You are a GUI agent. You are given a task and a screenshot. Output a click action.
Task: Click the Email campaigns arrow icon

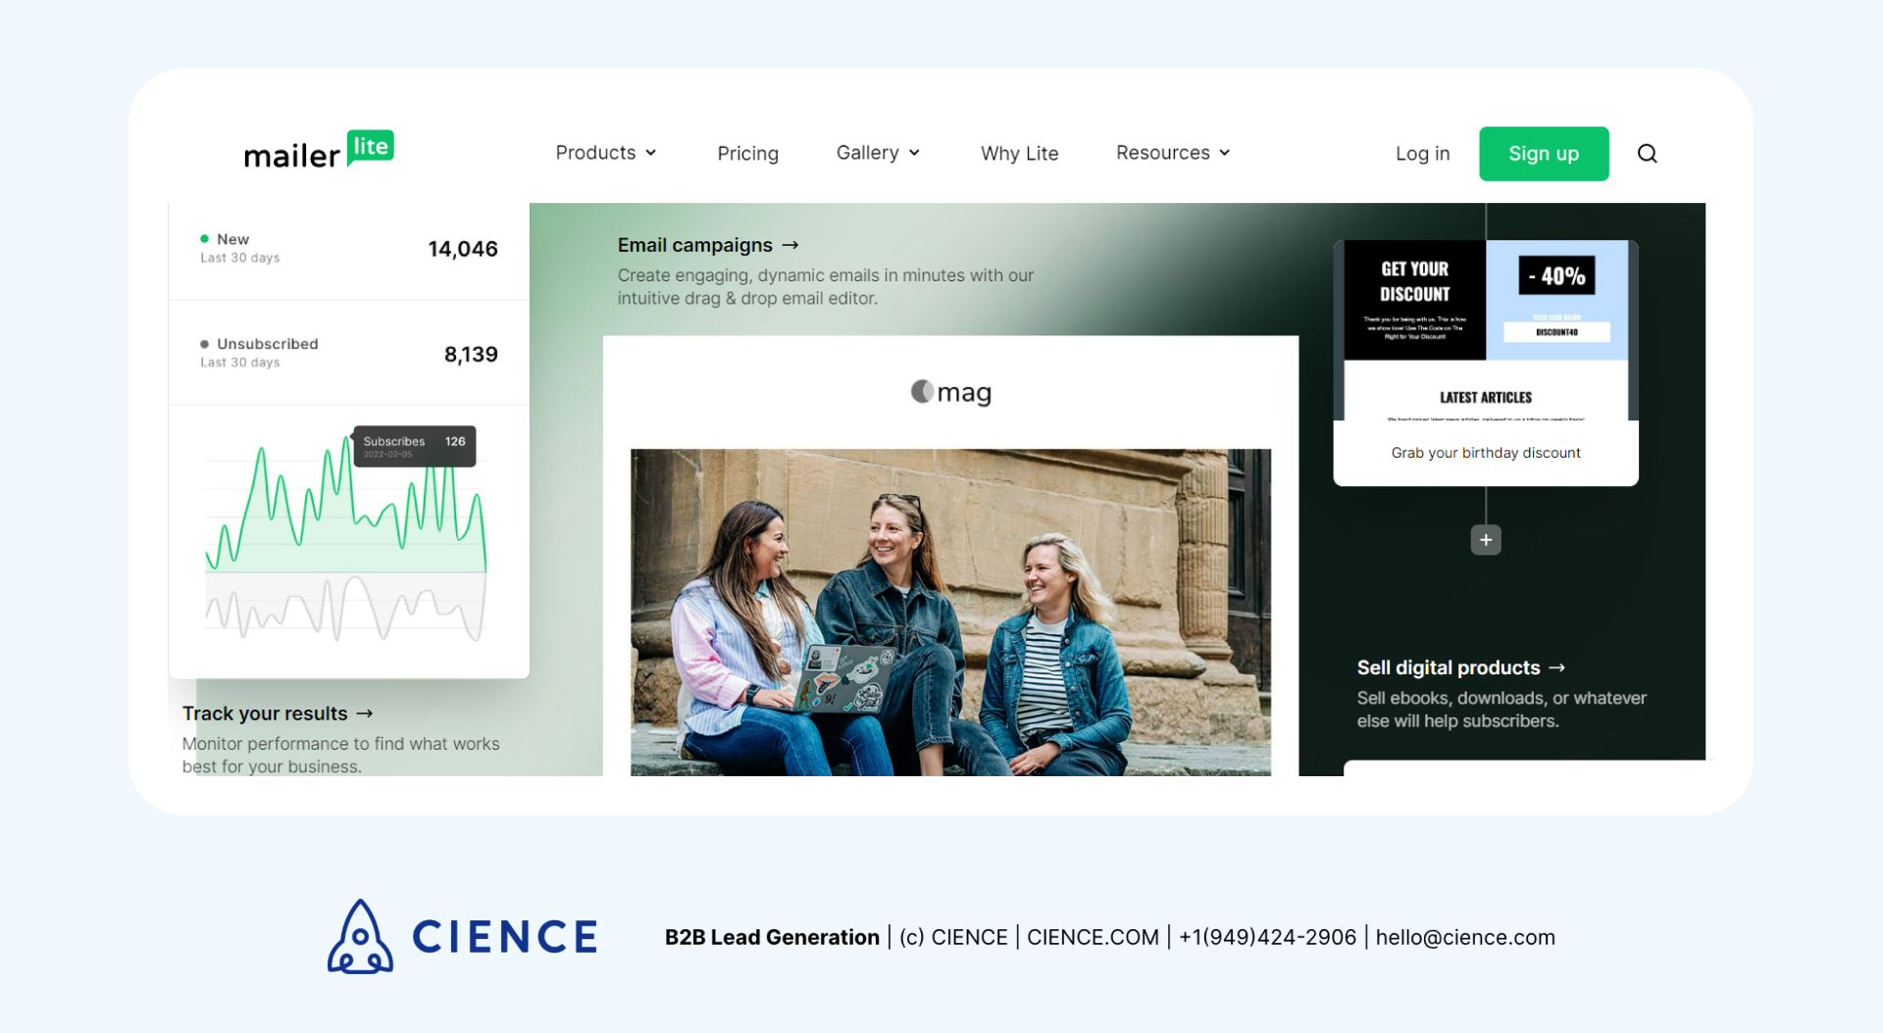[x=791, y=245]
